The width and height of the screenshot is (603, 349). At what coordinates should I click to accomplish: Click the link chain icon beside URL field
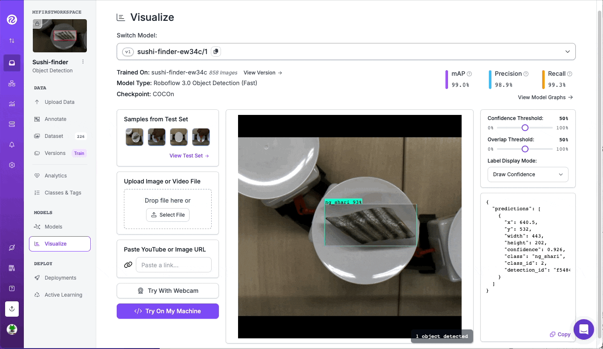click(128, 265)
